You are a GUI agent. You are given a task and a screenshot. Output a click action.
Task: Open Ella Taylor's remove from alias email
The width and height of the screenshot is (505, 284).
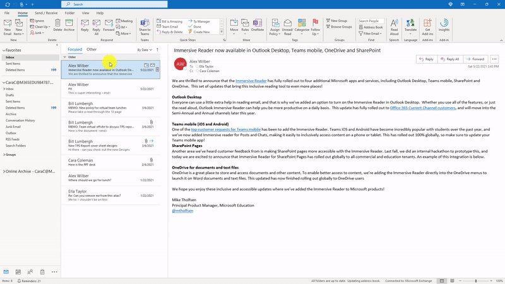110,195
